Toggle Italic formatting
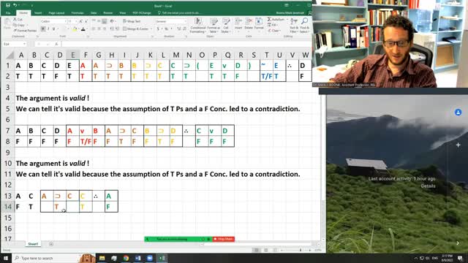This screenshot has width=468, height=263. 48,29
